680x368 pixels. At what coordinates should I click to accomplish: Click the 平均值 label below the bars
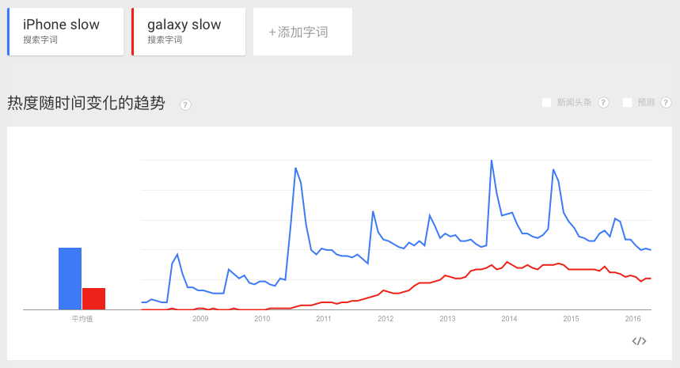82,319
